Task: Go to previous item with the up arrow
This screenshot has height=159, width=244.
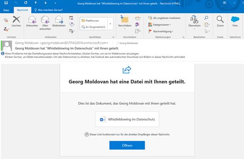Action: click(36, 3)
